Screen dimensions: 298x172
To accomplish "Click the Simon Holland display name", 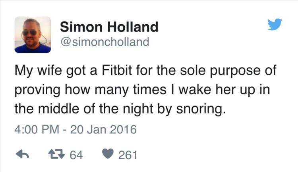I will (x=109, y=27).
